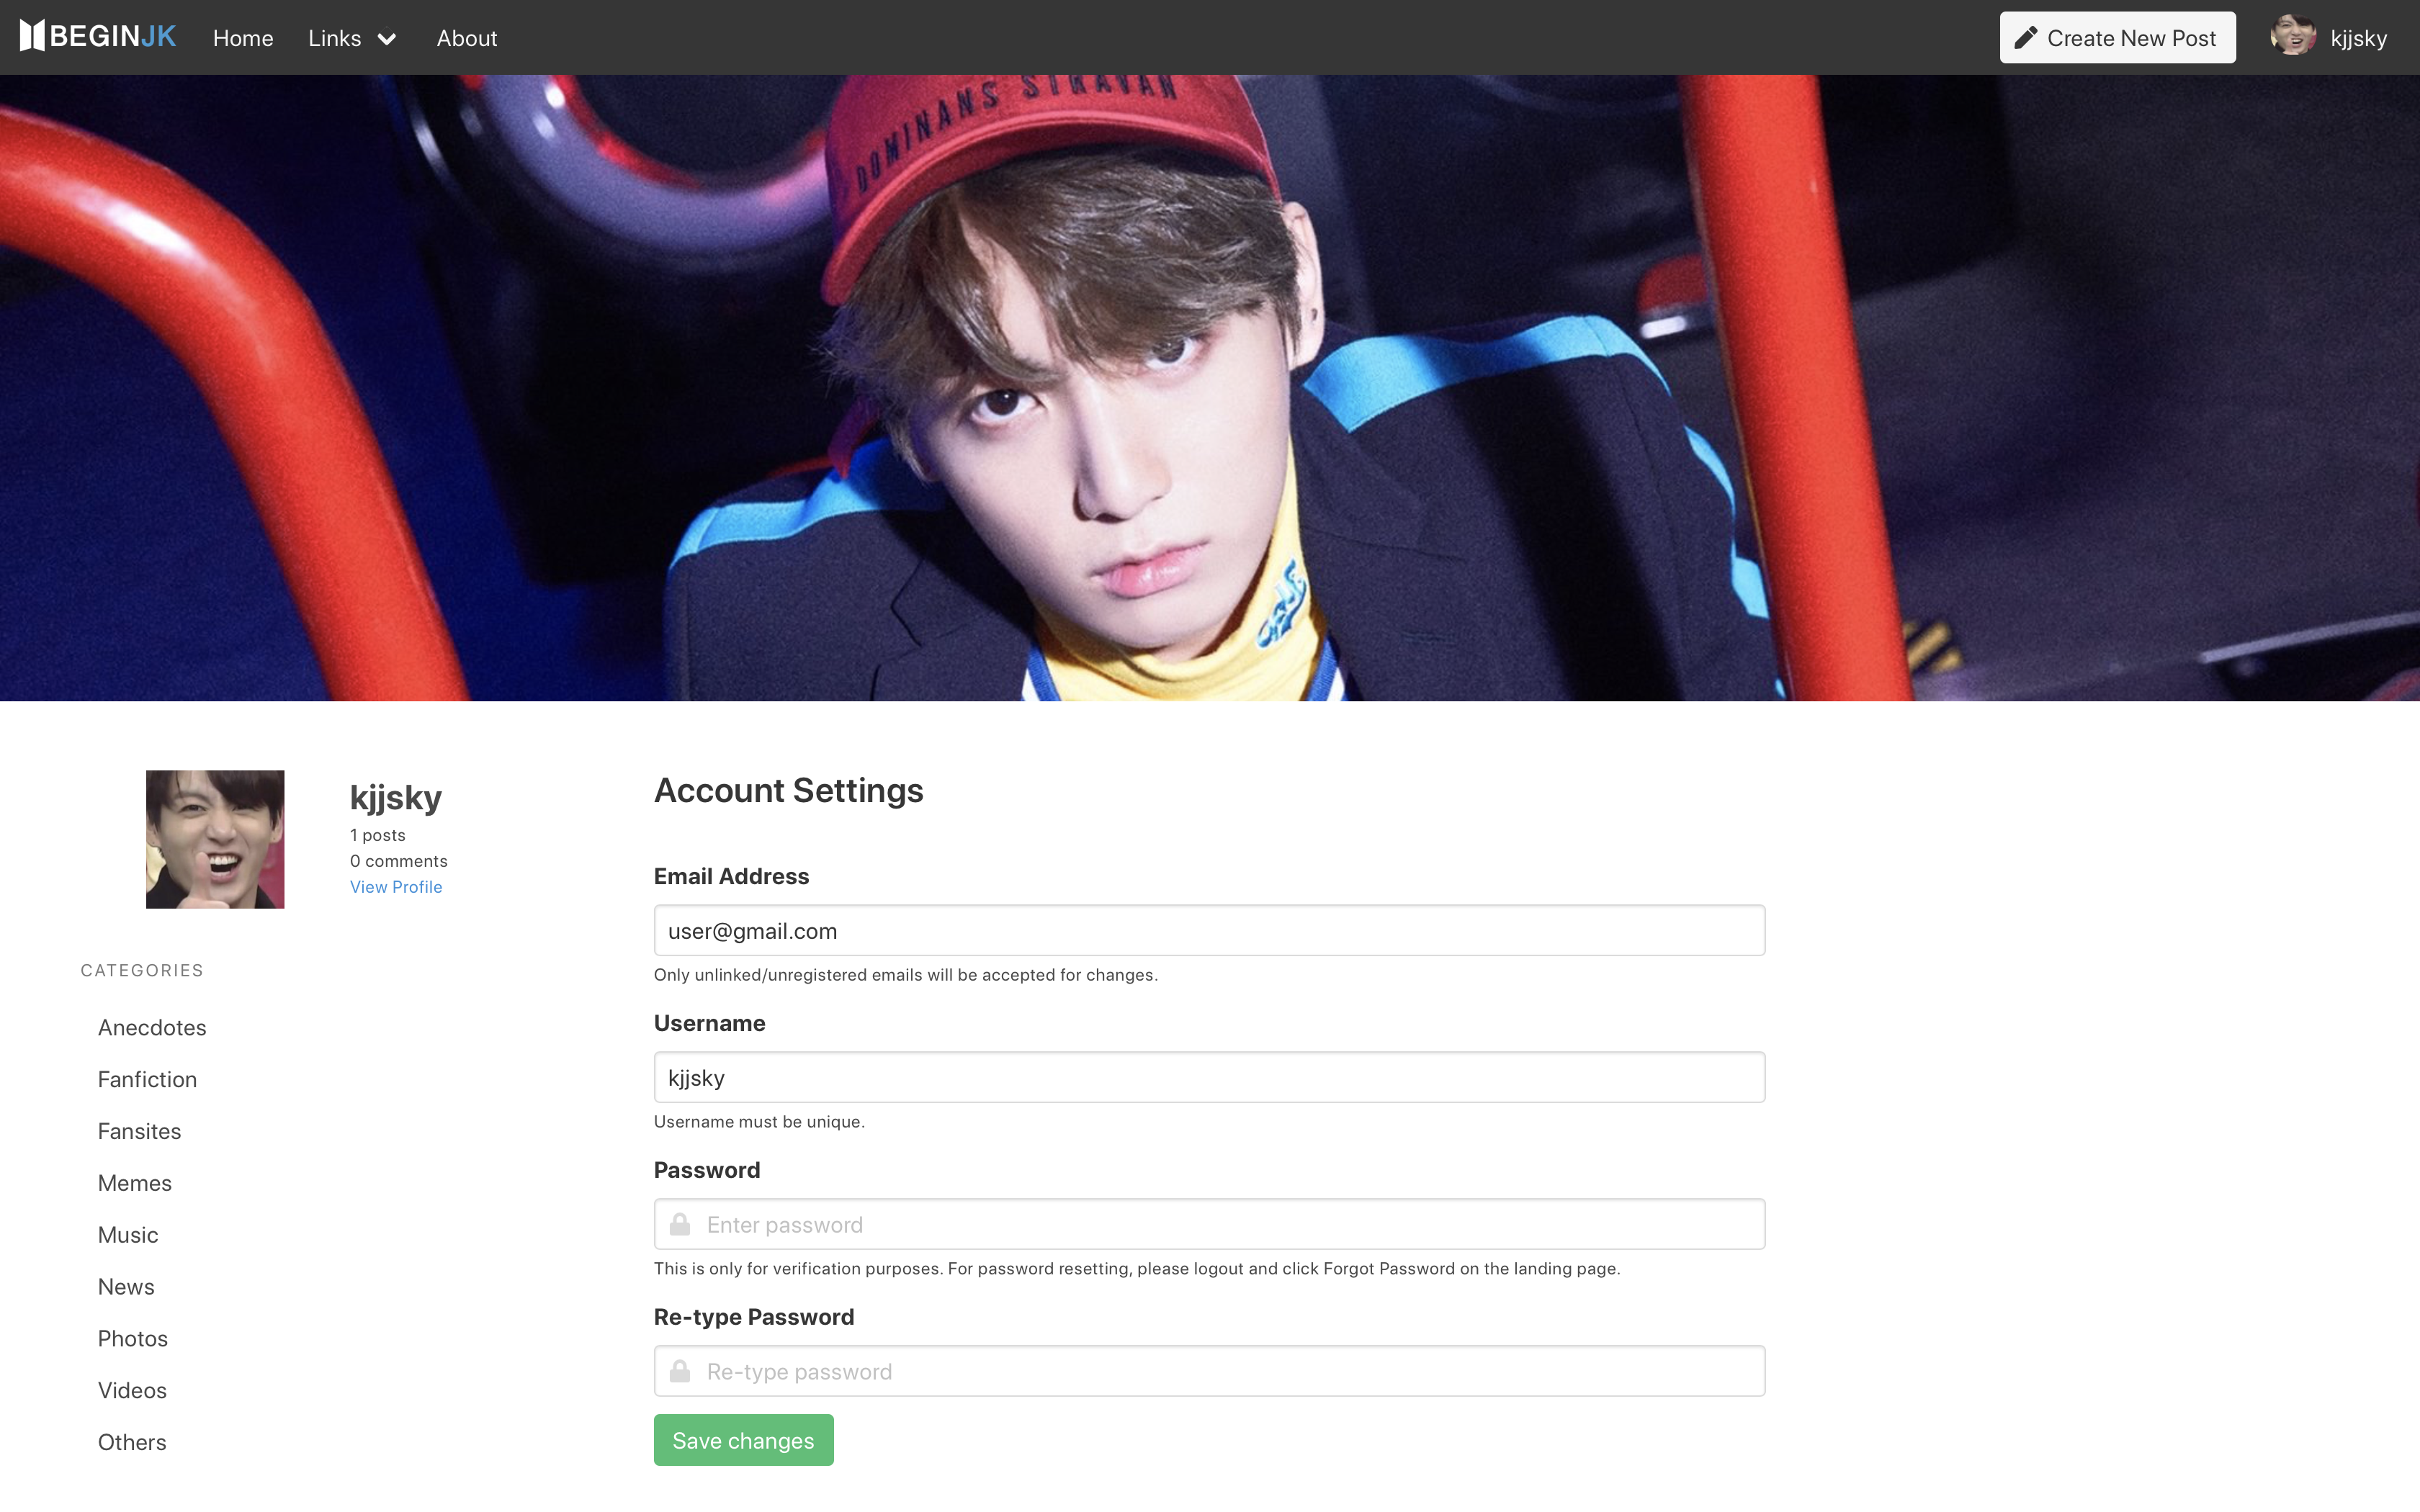This screenshot has width=2420, height=1512.
Task: Click the pencil icon on Create New Post
Action: coord(2026,38)
